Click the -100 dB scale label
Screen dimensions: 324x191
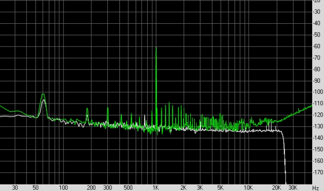pos(318,91)
